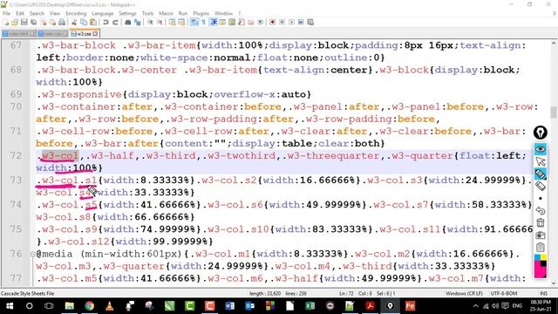This screenshot has width=558, height=314.
Task: Open the Document Map icon
Action: (x=232, y=22)
